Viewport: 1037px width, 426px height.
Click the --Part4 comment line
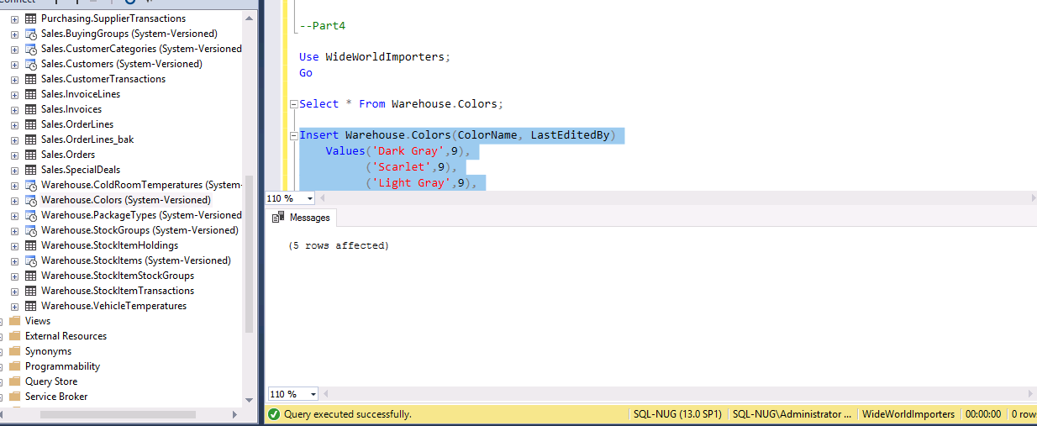(323, 26)
